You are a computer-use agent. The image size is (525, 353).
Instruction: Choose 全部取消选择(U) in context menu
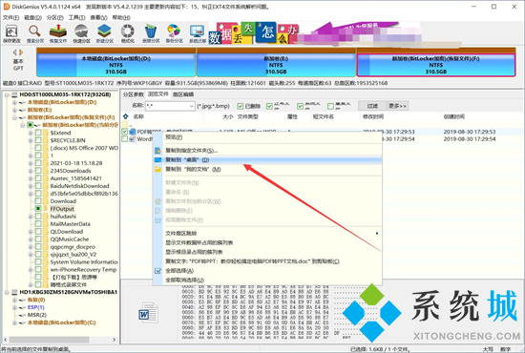267,280
